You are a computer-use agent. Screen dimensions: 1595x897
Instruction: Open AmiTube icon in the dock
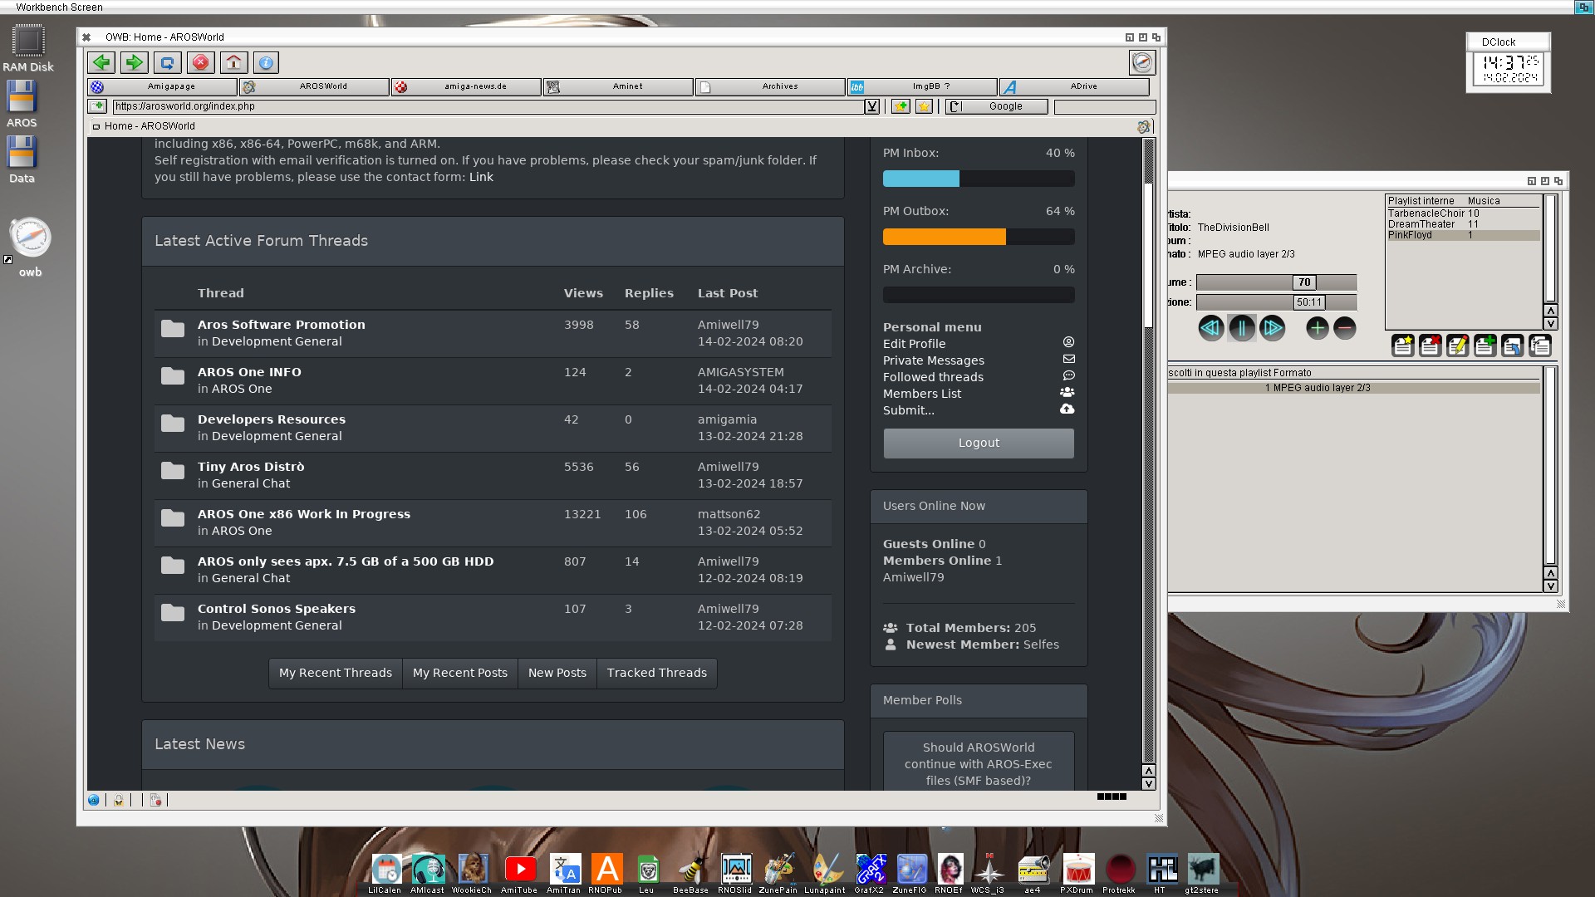[520, 870]
